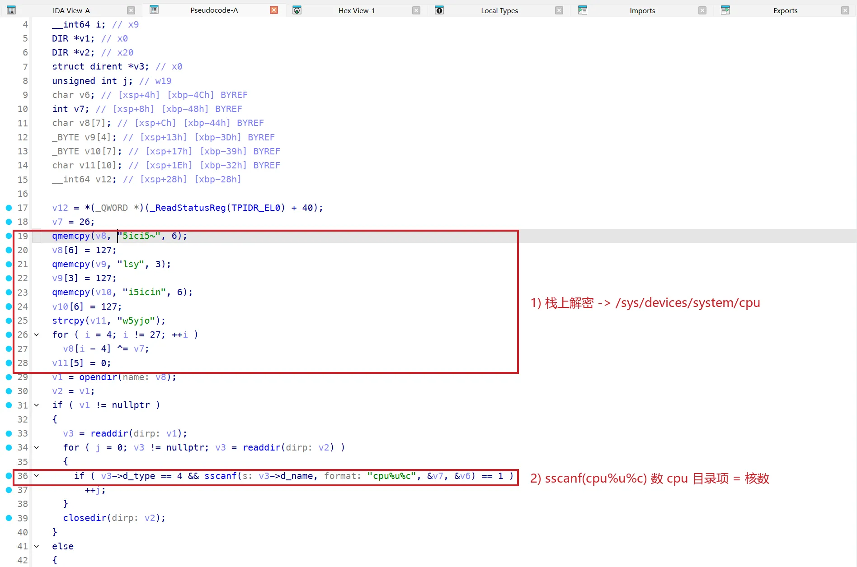Click _ReadStatusReg on line 17
The image size is (857, 567).
188,208
